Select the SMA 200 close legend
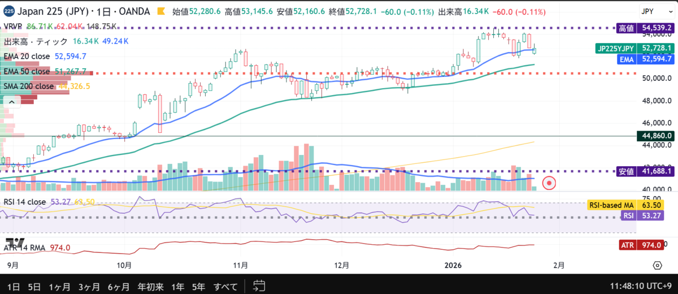 pos(28,86)
